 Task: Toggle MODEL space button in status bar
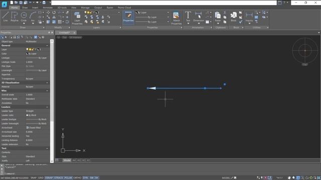click(226, 178)
